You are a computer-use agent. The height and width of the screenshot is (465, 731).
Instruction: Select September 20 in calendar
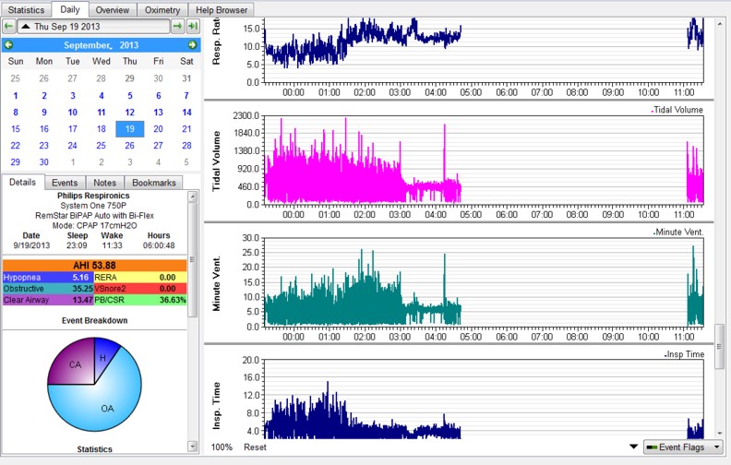159,129
